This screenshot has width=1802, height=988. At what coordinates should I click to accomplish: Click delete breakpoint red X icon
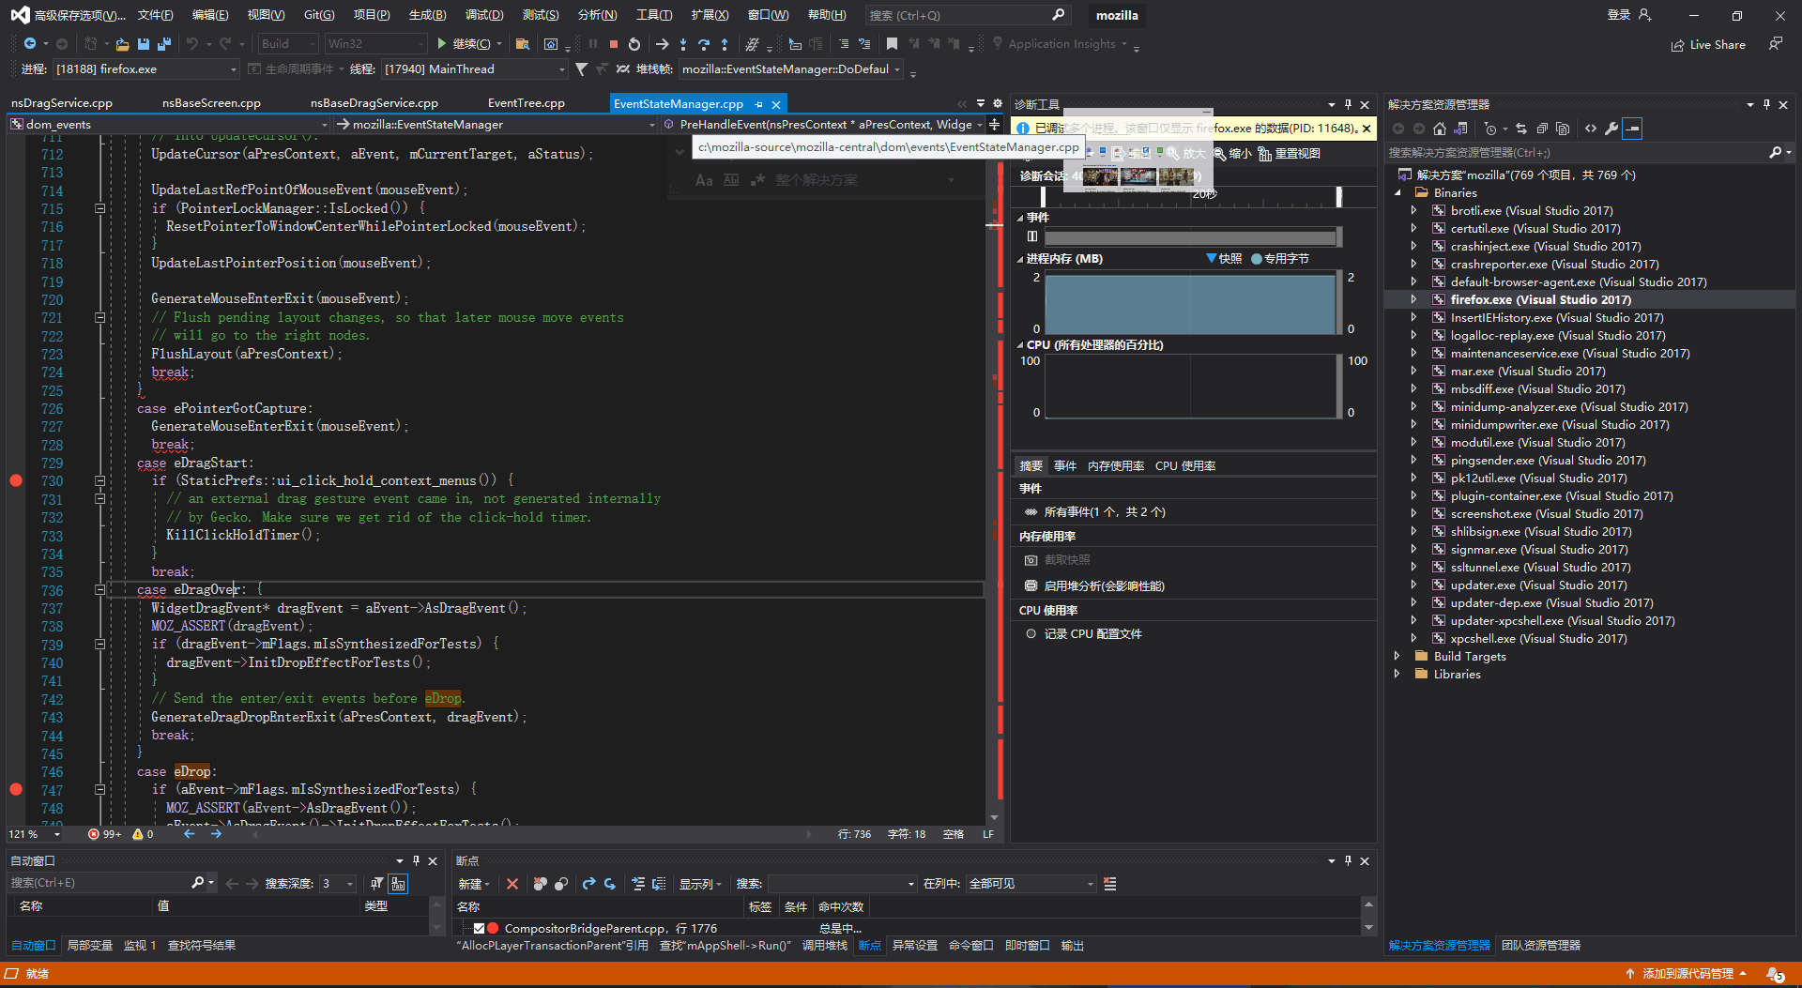pos(512,884)
